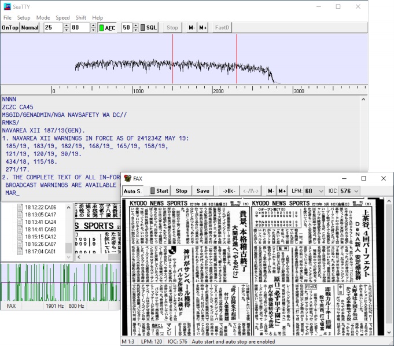Click the M+ button in SeaTTY toolbar
The image size is (394, 346).
202,28
